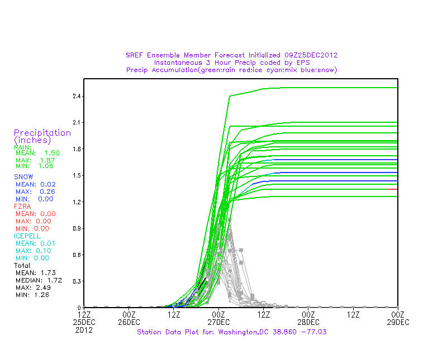The image size is (447, 345).
Task: Click the snow 'MAX: 0.26' value
Action: pos(35,191)
